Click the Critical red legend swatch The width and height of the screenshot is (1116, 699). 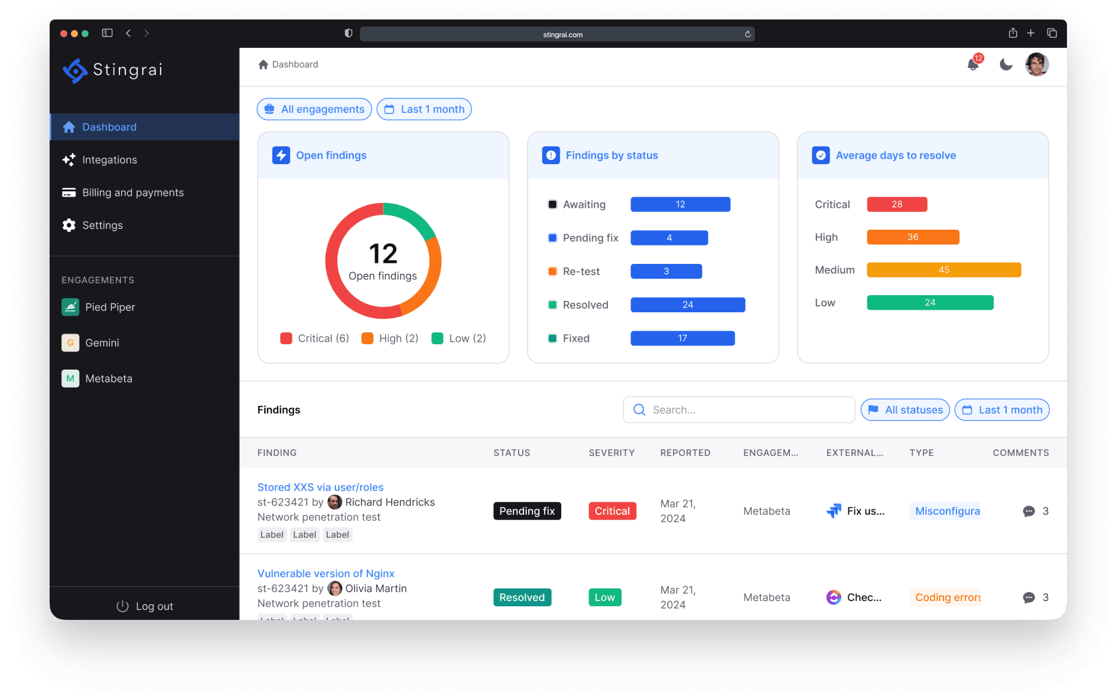(x=286, y=338)
